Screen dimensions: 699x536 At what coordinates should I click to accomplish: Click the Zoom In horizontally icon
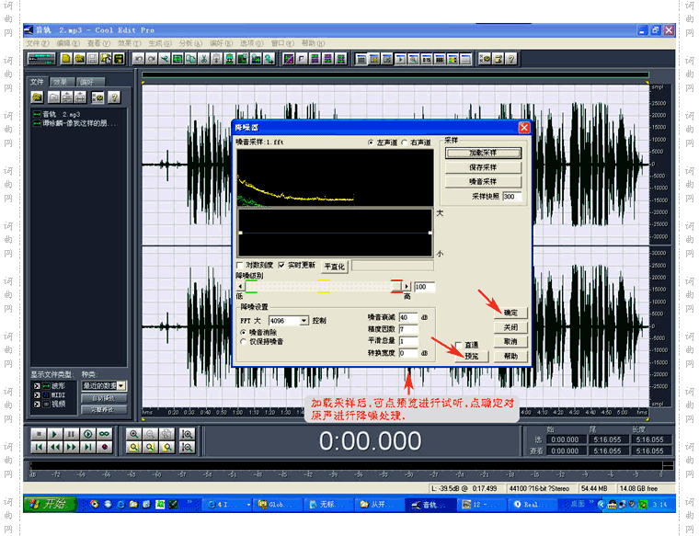coord(133,434)
